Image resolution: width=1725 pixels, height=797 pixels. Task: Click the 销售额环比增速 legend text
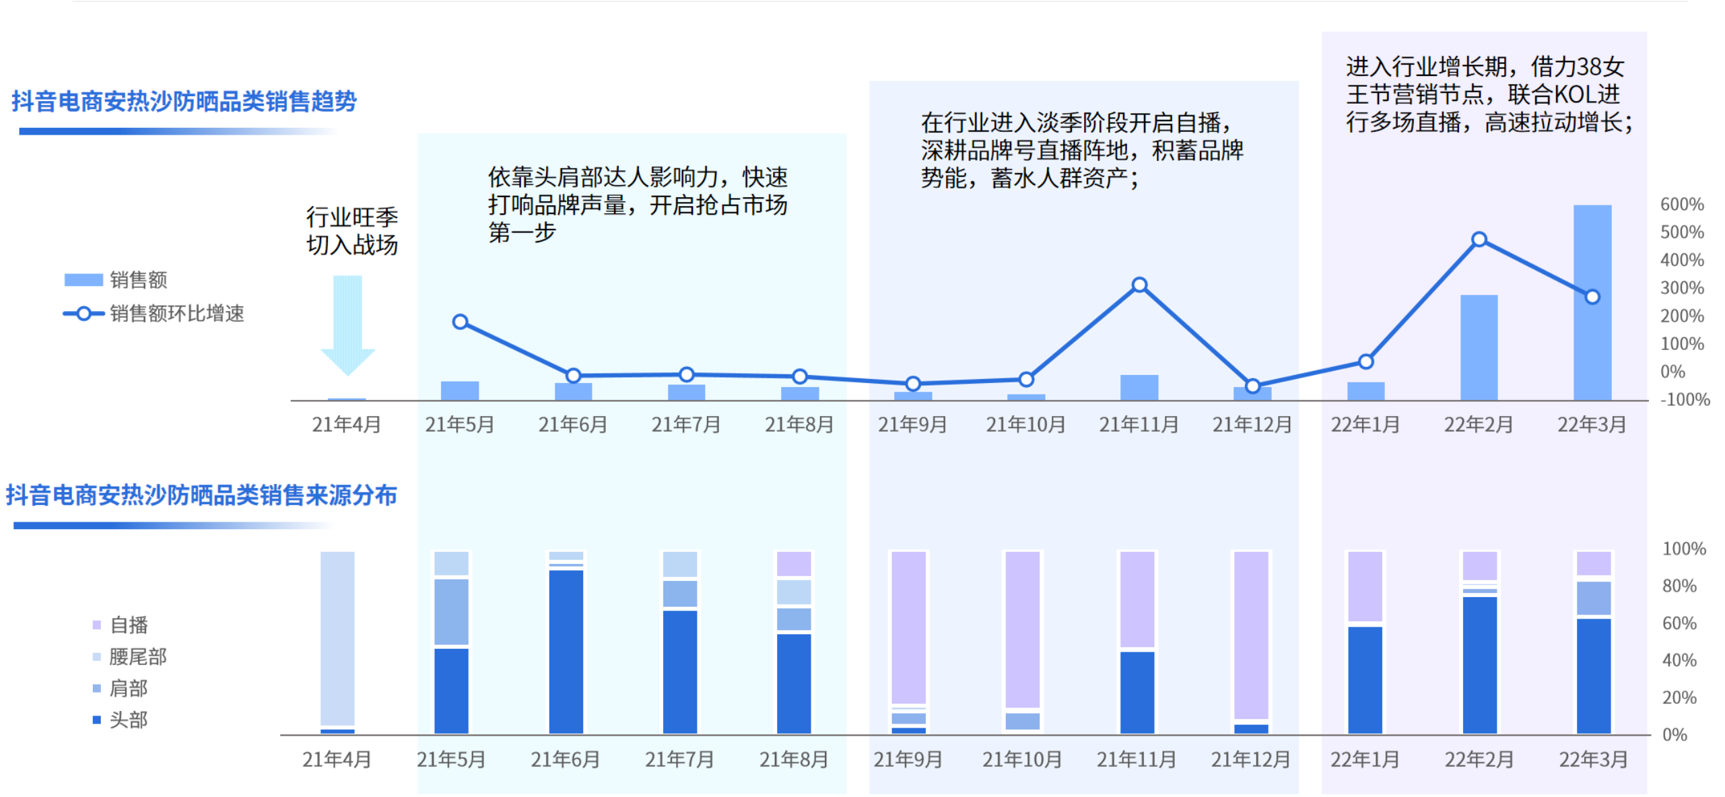coord(177,314)
